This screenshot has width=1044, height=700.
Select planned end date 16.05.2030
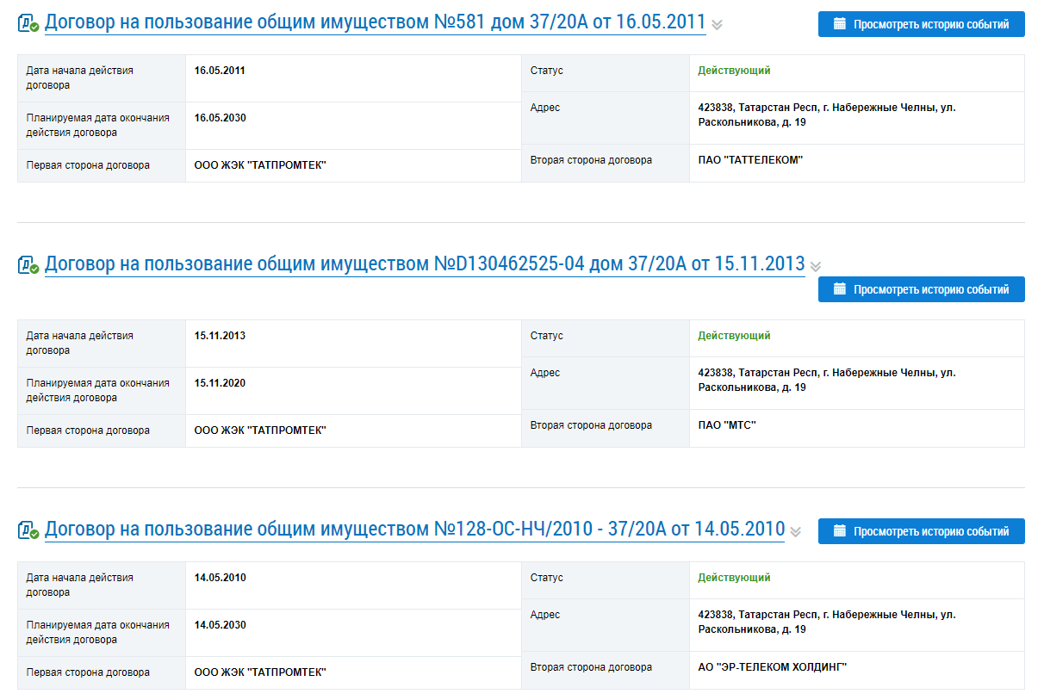(220, 118)
